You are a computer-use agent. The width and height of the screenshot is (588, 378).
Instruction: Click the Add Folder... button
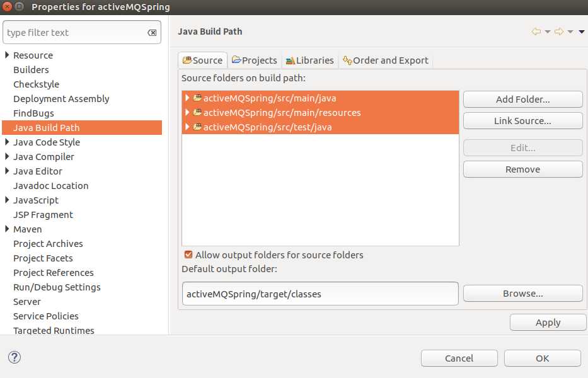tap(522, 100)
